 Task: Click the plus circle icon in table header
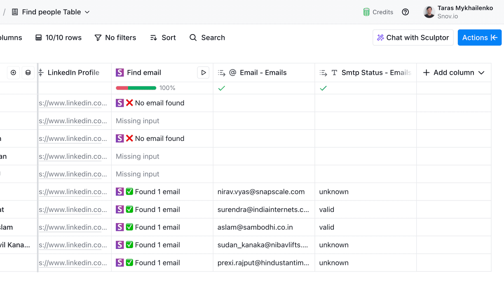point(13,73)
